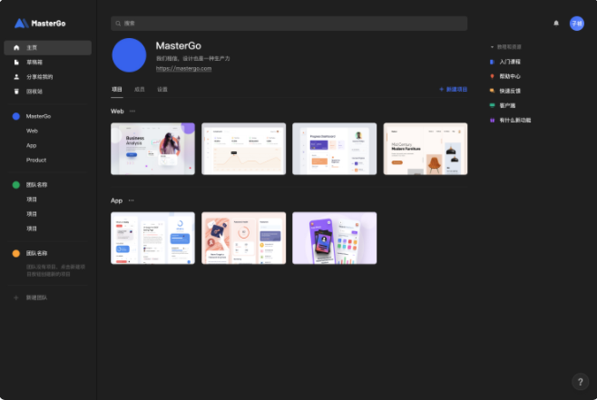Open the ellipsis menu next to Web
Image resolution: width=597 pixels, height=400 pixels.
[x=132, y=112]
